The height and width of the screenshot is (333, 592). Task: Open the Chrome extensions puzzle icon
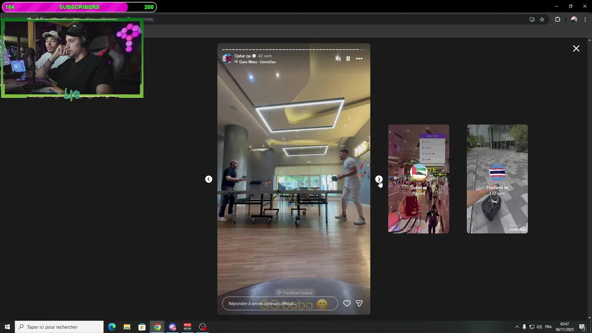click(557, 19)
